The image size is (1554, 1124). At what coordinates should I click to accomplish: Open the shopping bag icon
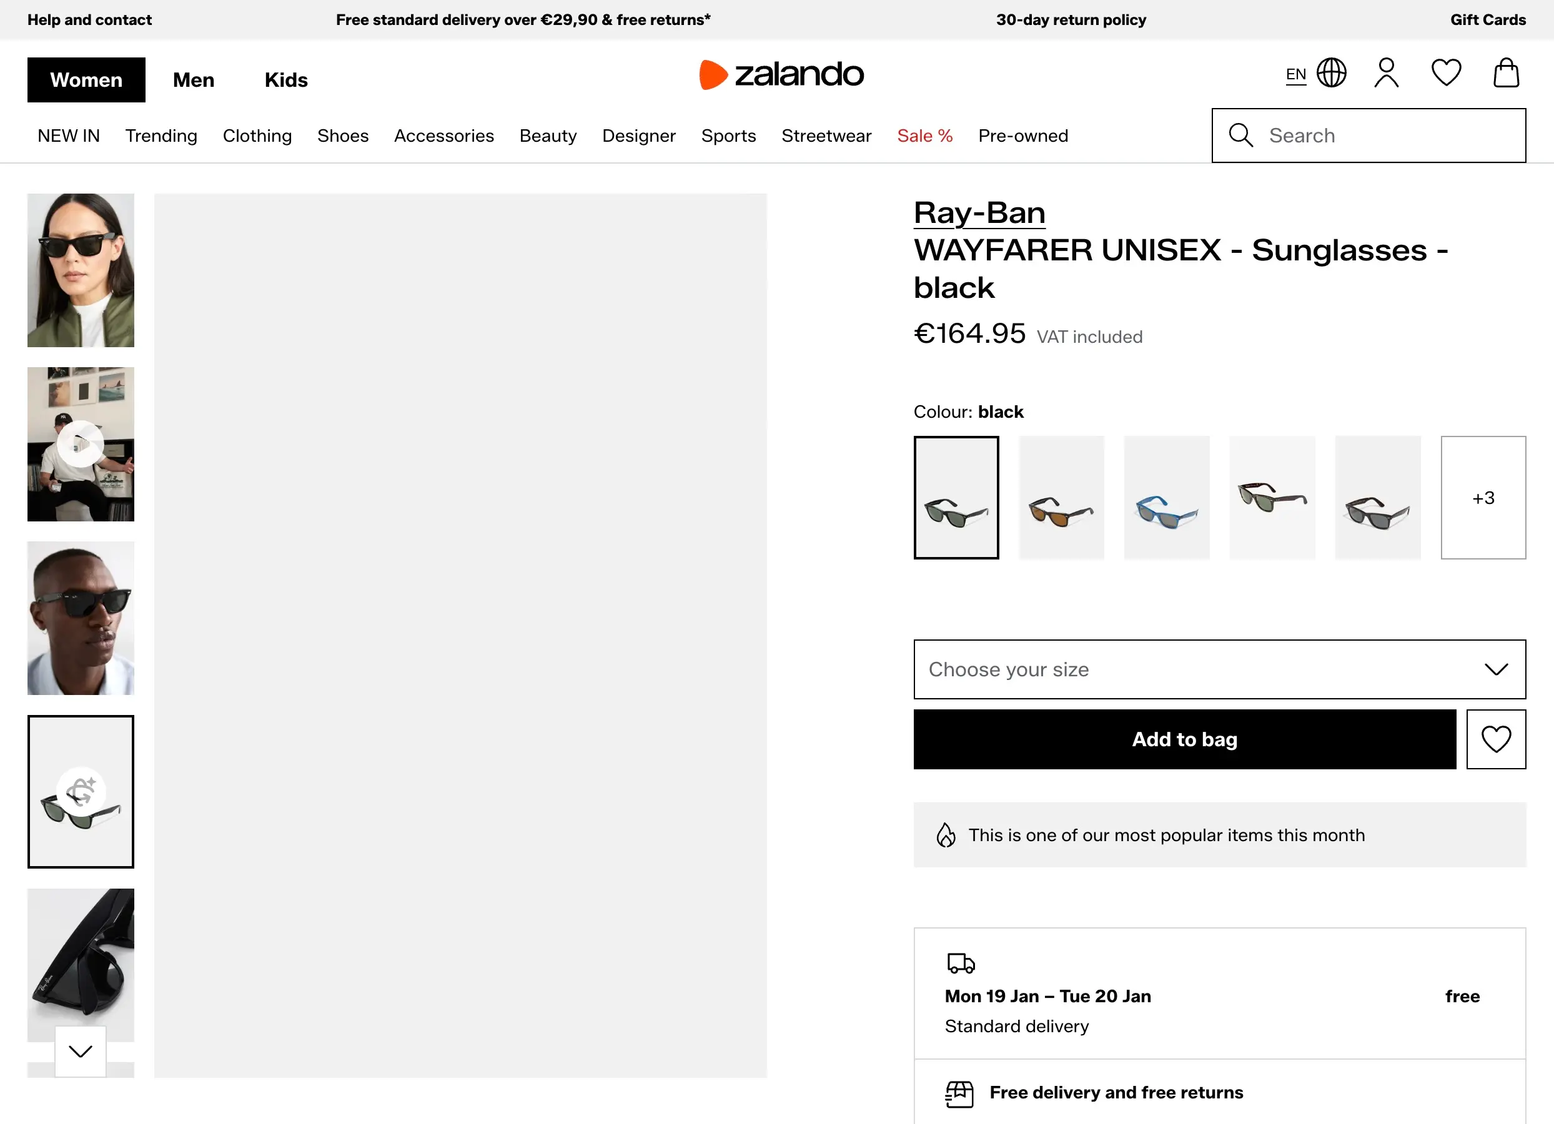tap(1505, 73)
